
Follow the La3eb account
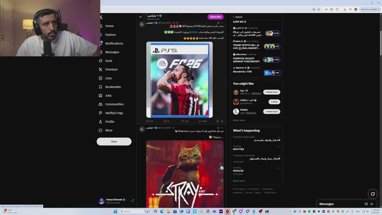(274, 102)
